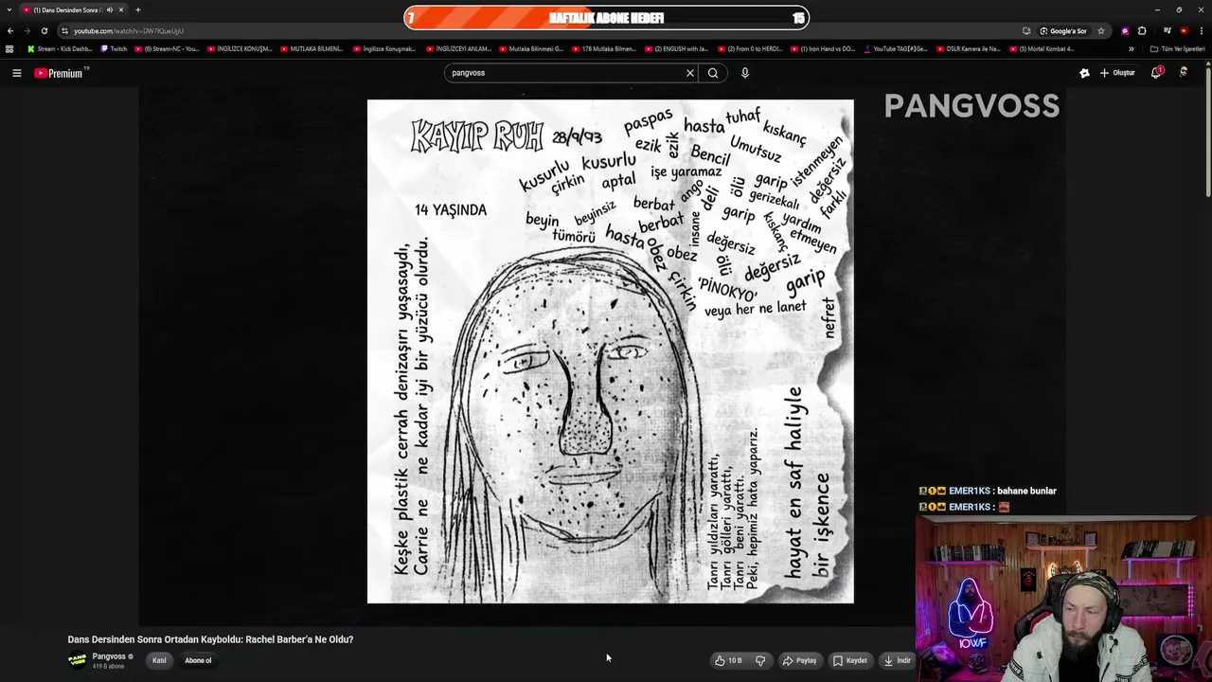Open YouTube TAG Generator bookmark
This screenshot has width=1212, height=682.
(x=896, y=48)
